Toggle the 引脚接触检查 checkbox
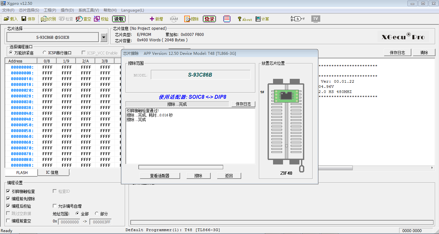The image size is (439, 234). tap(8, 191)
